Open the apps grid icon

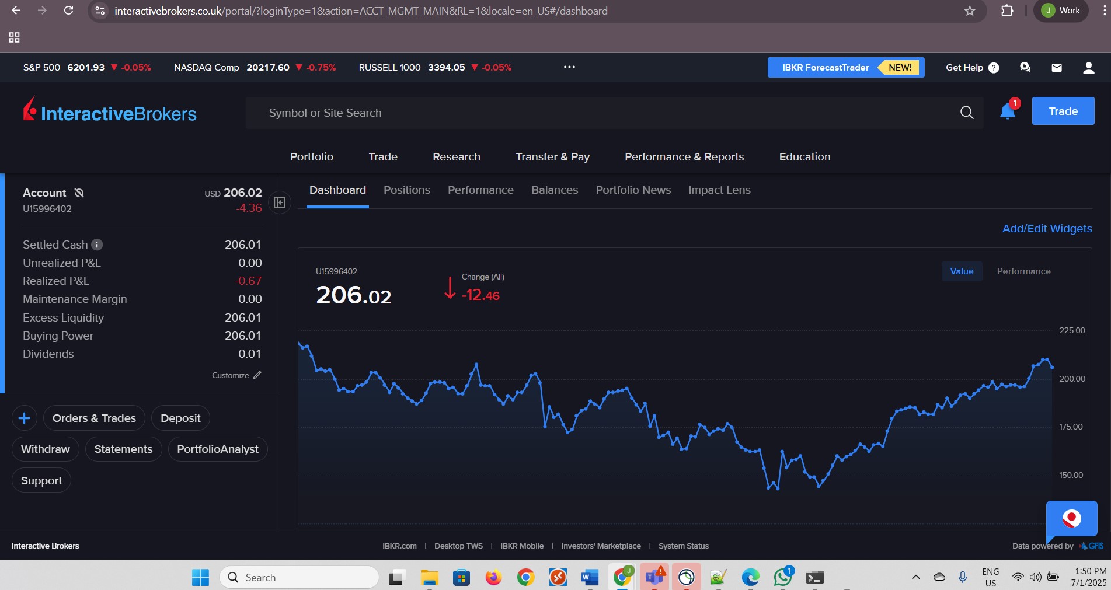click(15, 37)
